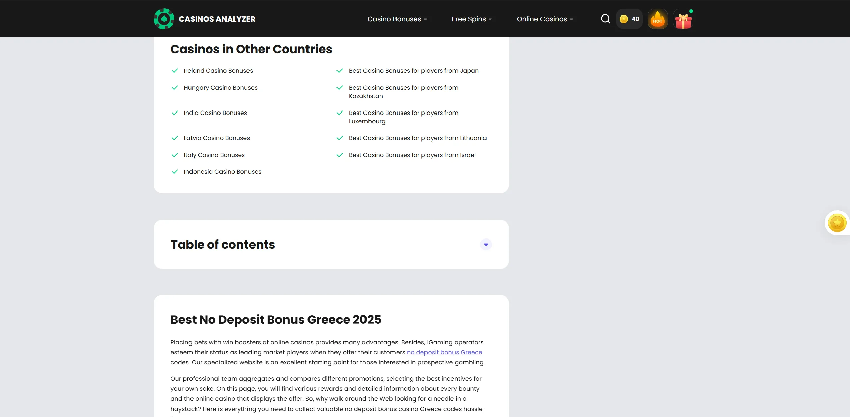The width and height of the screenshot is (850, 417).
Task: Open Hungary Casino Bonuses link
Action: (x=221, y=88)
